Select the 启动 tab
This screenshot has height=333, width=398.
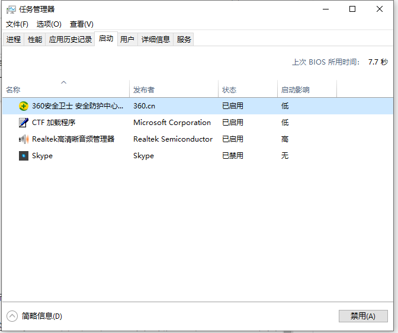106,39
